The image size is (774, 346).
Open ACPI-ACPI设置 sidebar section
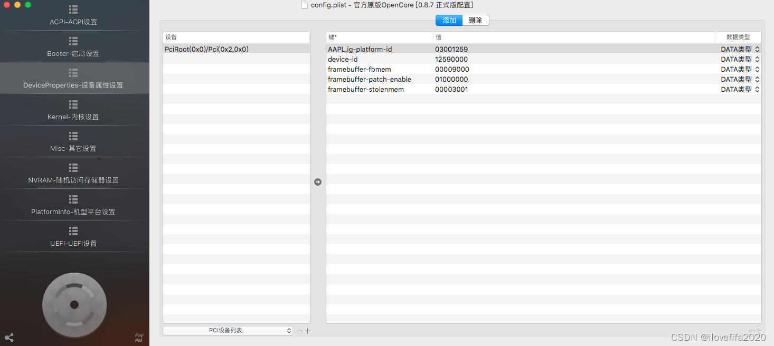pos(73,15)
